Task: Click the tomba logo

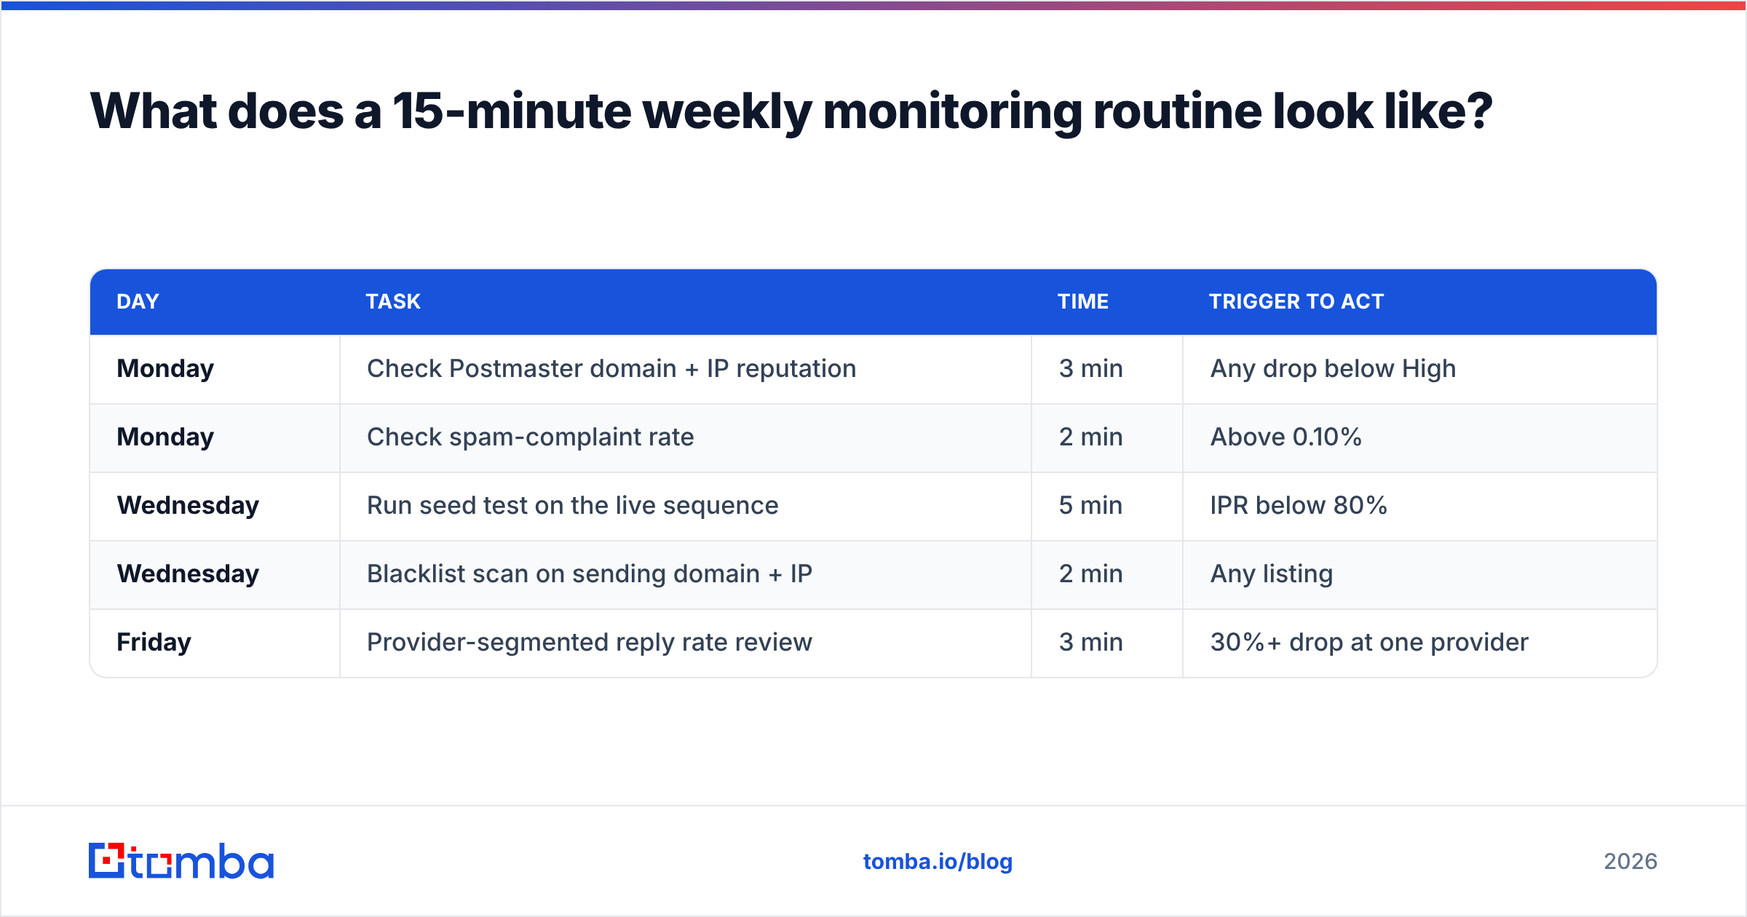Action: click(181, 861)
